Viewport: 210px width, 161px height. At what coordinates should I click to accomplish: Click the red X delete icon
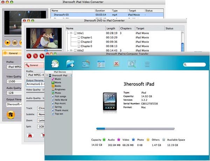point(116,63)
